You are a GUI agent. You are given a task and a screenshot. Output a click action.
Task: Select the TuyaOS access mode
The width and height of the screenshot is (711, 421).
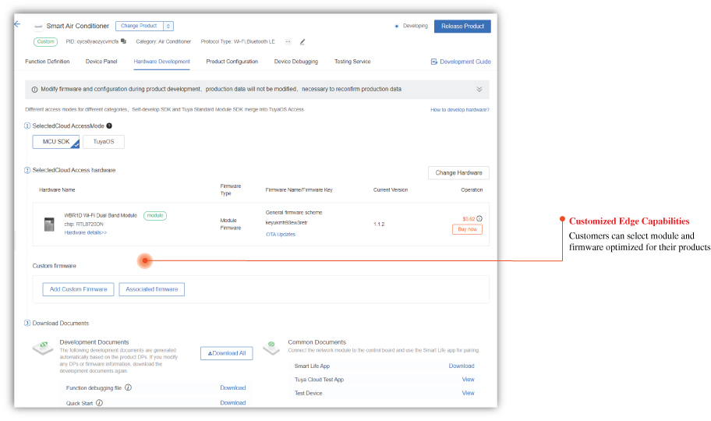pyautogui.click(x=104, y=142)
